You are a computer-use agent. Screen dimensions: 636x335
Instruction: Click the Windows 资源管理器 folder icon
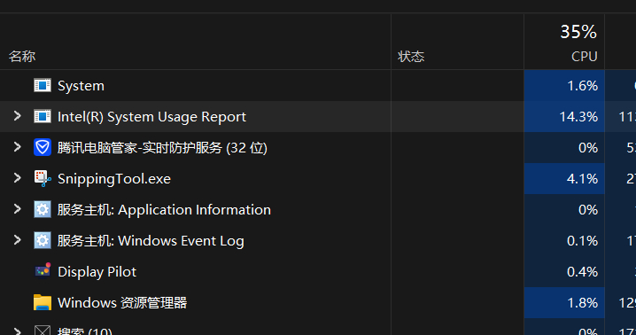point(43,302)
